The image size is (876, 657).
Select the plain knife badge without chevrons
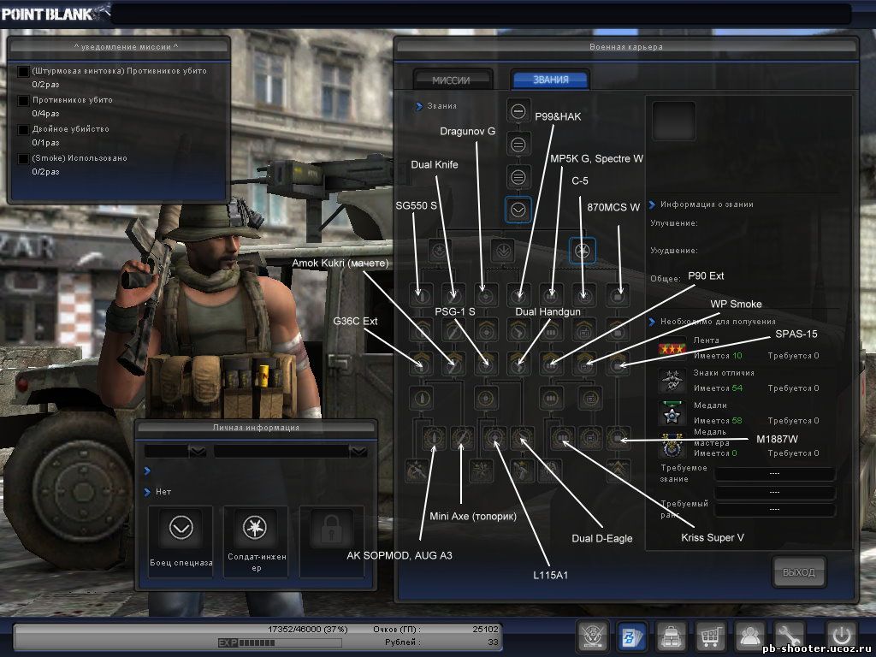453,295
